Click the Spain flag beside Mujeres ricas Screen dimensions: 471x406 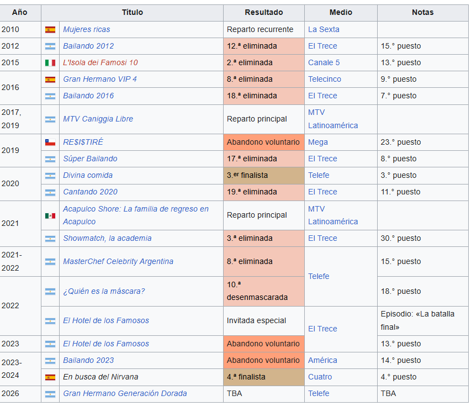(x=50, y=29)
